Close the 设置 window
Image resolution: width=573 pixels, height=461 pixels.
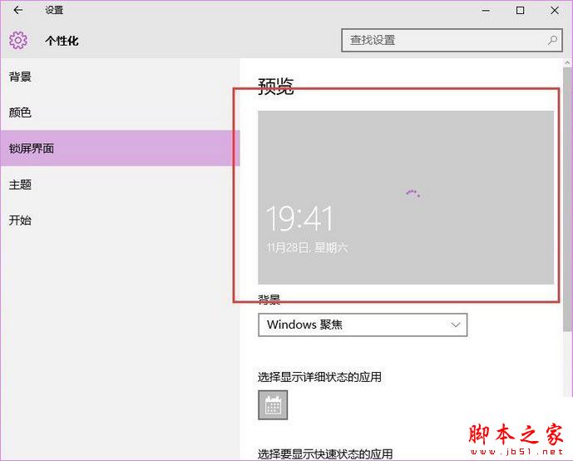(556, 11)
